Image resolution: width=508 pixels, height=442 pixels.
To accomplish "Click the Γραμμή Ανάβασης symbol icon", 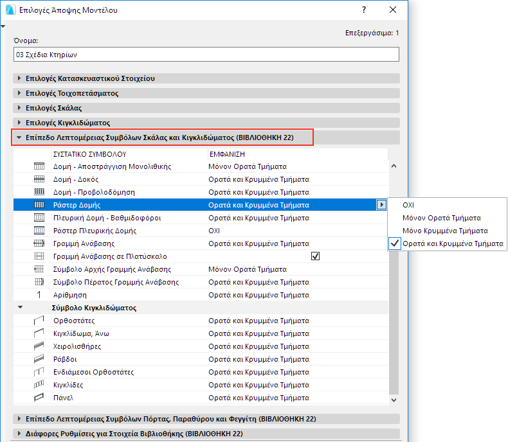I will coord(39,243).
